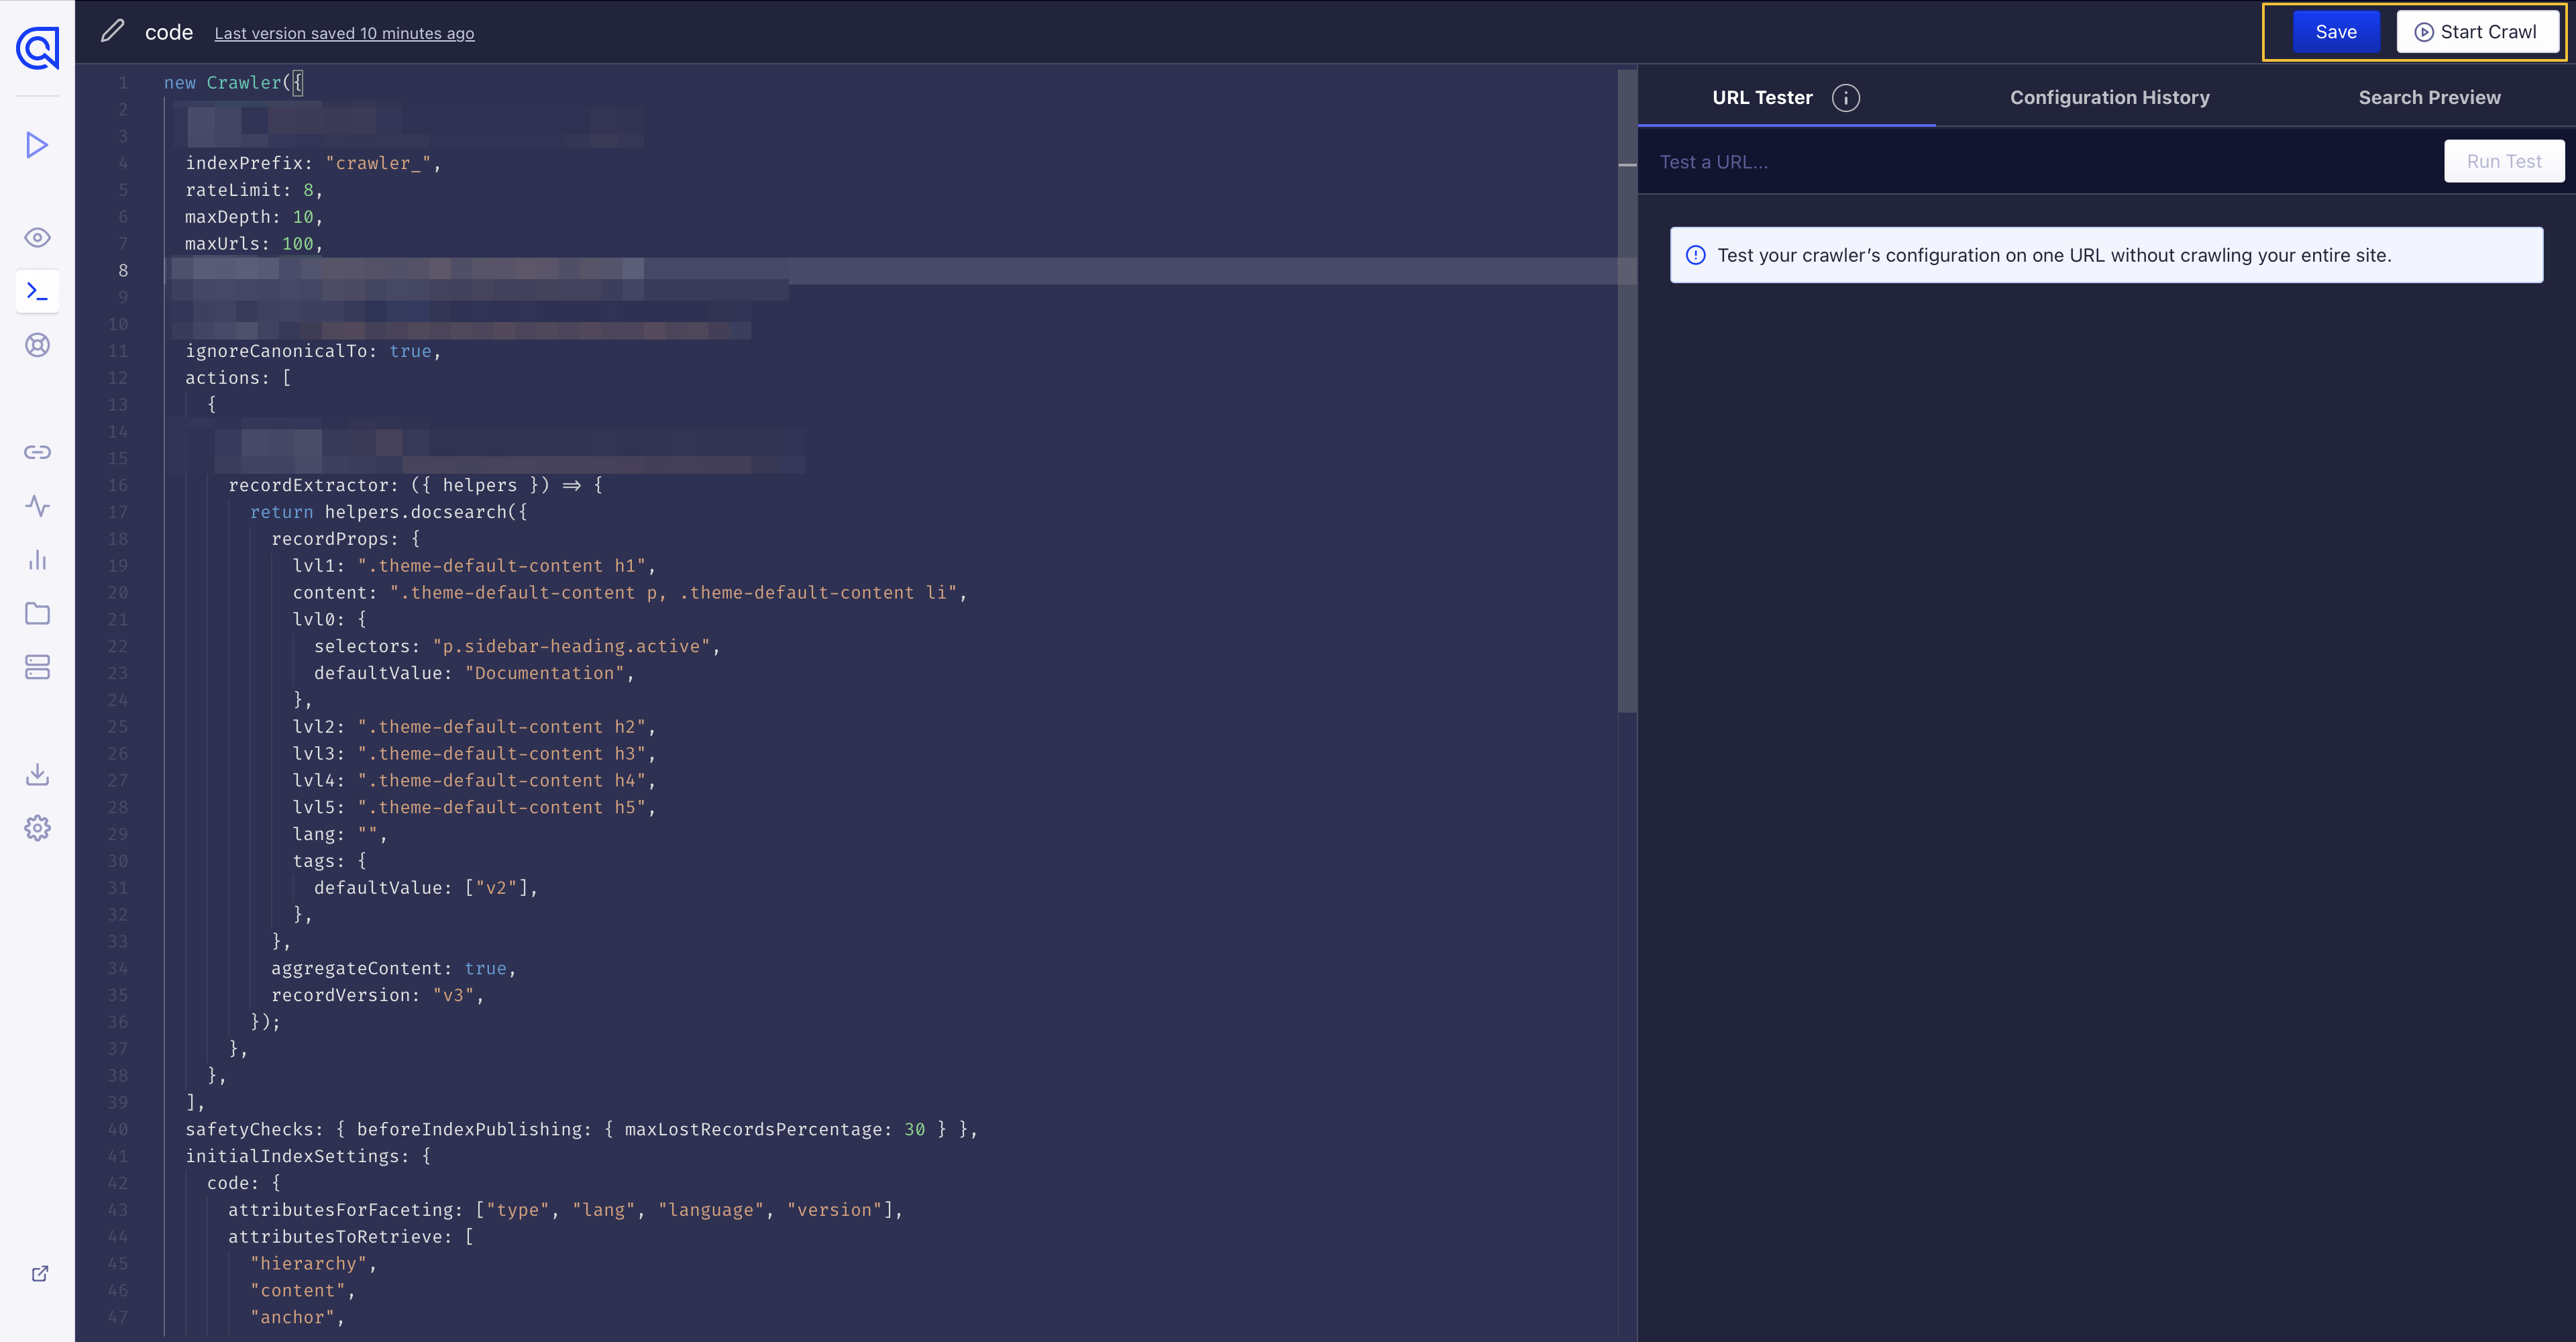Select the code editor terminal icon

point(37,292)
